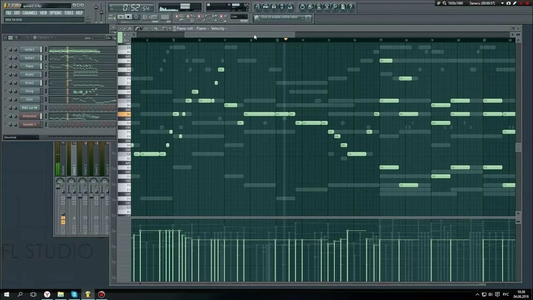This screenshot has height=300, width=533.
Task: Click the graph editor icon in step sequencer
Action: click(109, 38)
